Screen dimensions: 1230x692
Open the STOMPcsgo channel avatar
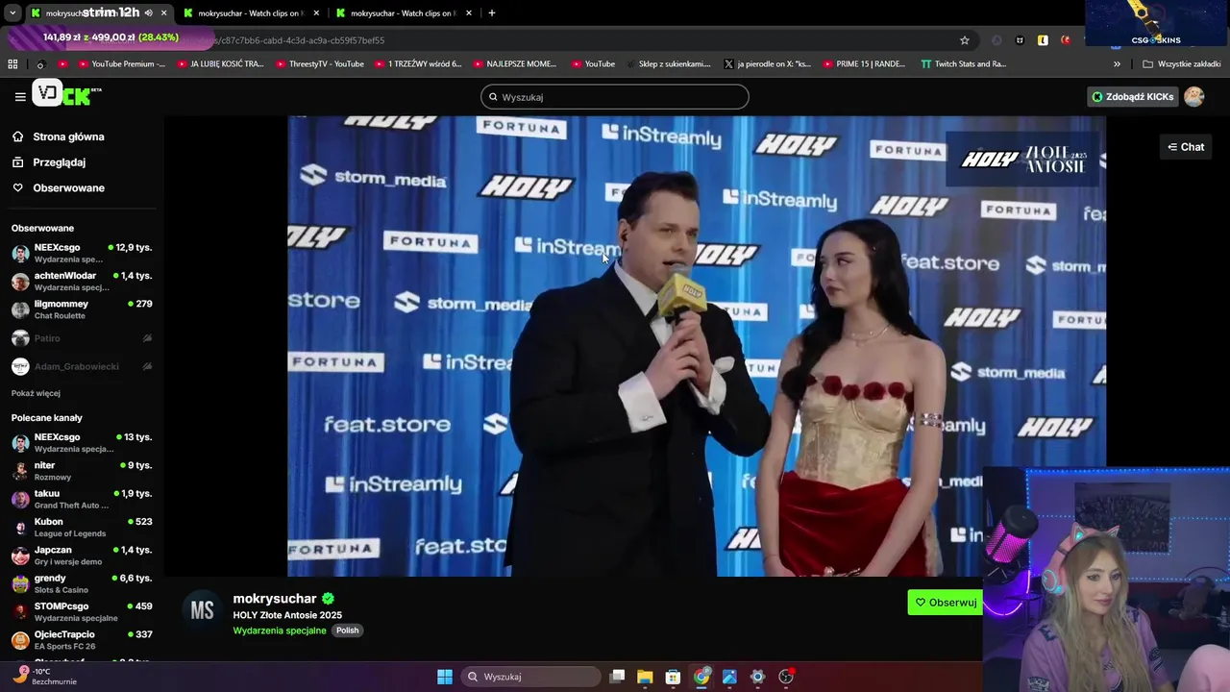[20, 611]
